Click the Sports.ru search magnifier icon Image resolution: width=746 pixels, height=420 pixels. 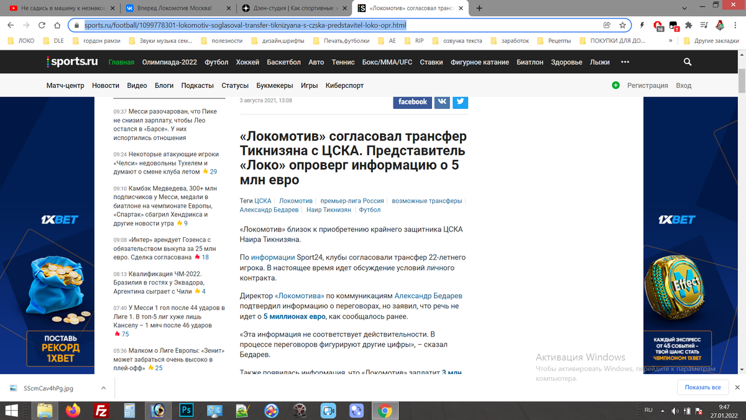[688, 62]
